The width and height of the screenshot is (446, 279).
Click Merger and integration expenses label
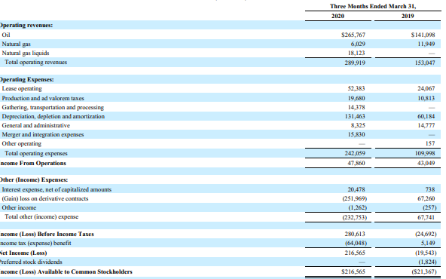(x=43, y=134)
